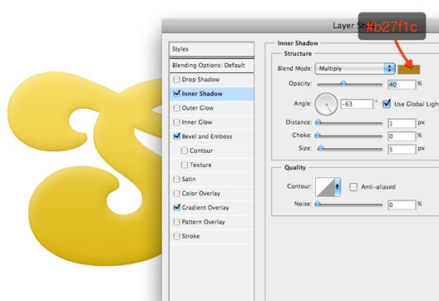The width and height of the screenshot is (439, 301).
Task: Click the Angle dial control
Action: pos(326,104)
